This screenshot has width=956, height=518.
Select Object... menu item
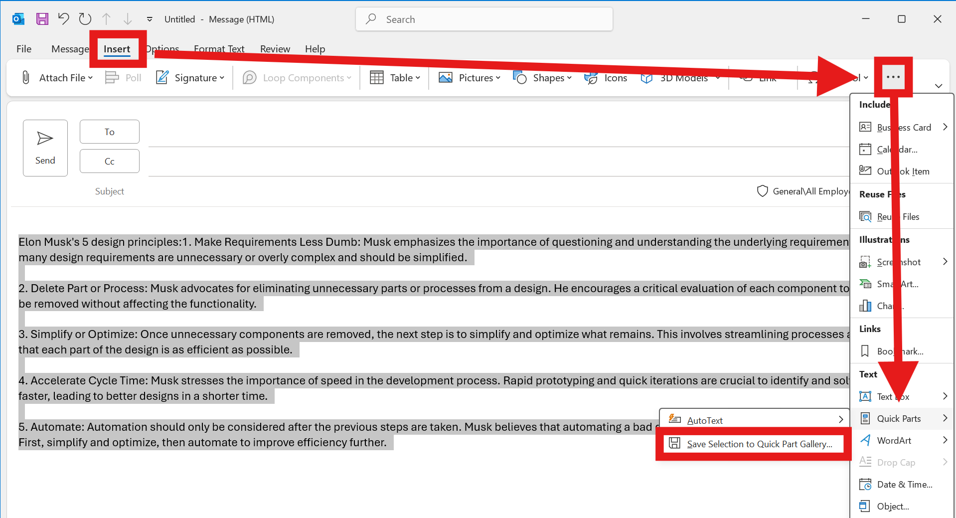tap(902, 506)
